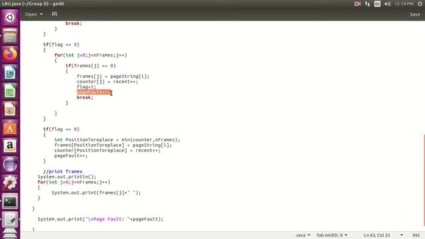
Task: Click the 'if(frames[j] == 0)' line
Action: click(x=90, y=66)
